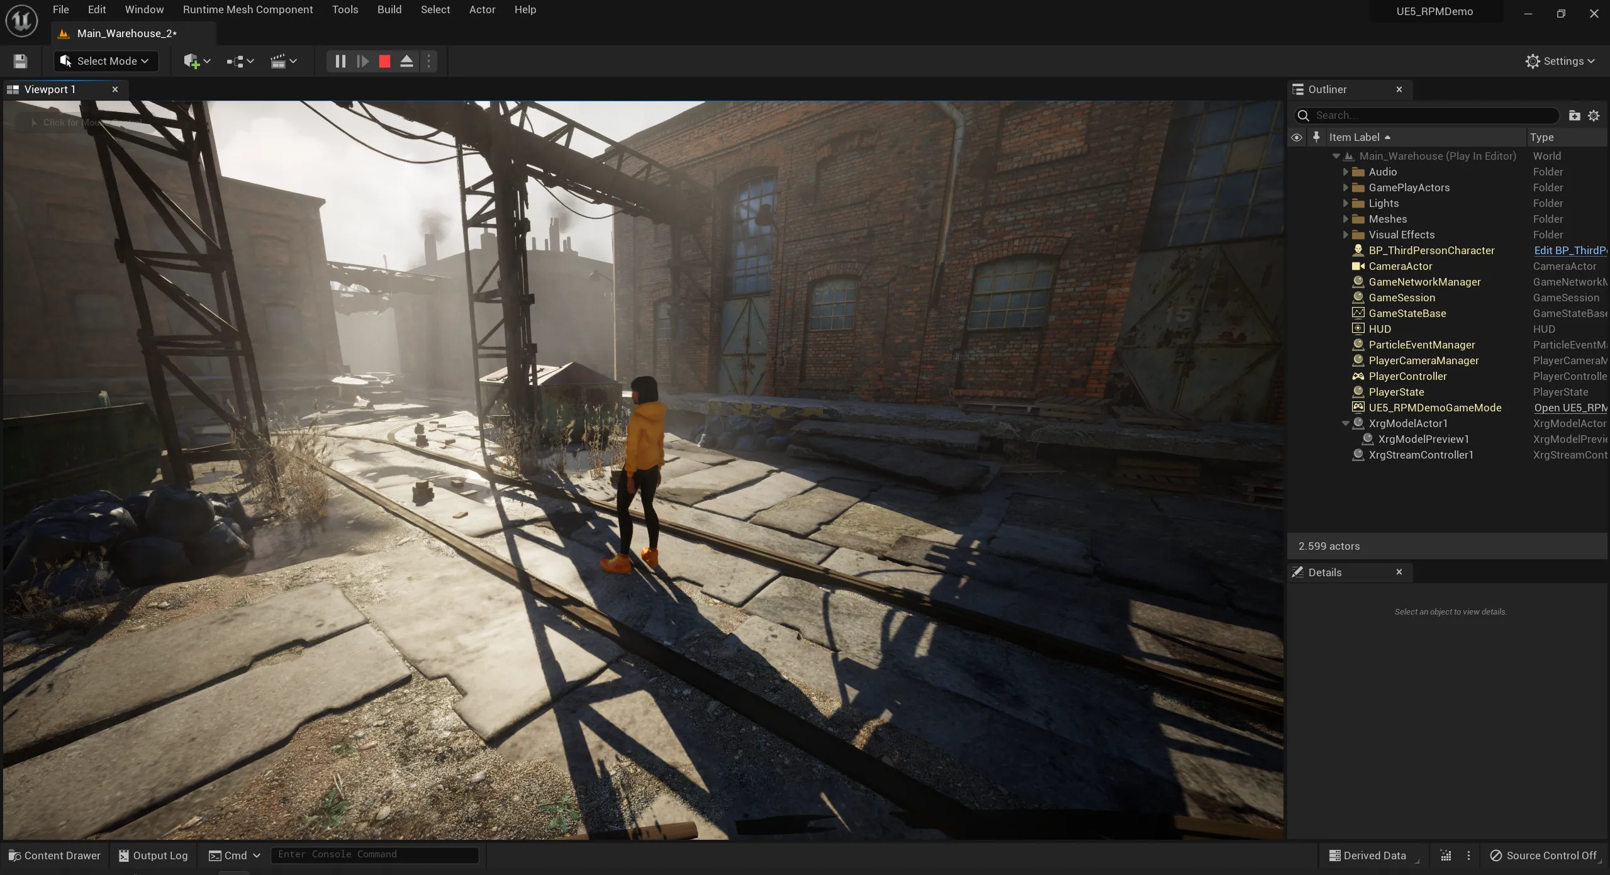Click the File menu

point(61,9)
